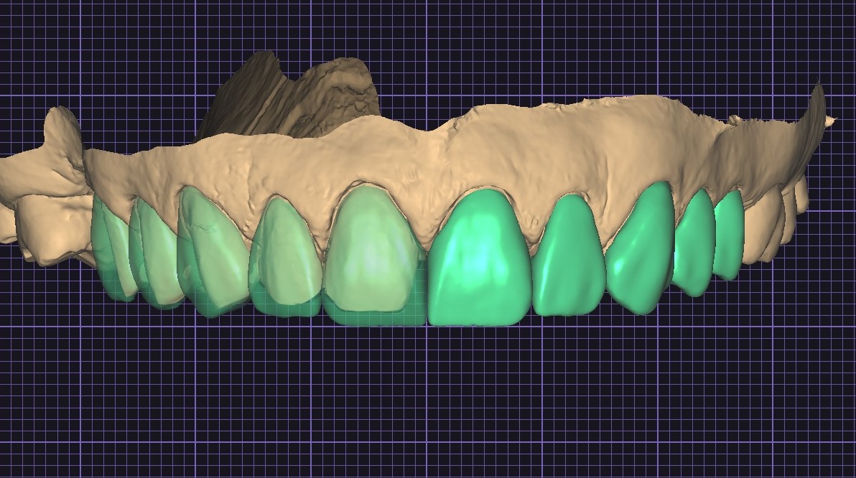Click the solid green lateral incisor

(567, 258)
